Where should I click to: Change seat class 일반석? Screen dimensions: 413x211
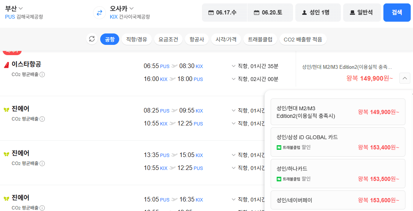[362, 13]
